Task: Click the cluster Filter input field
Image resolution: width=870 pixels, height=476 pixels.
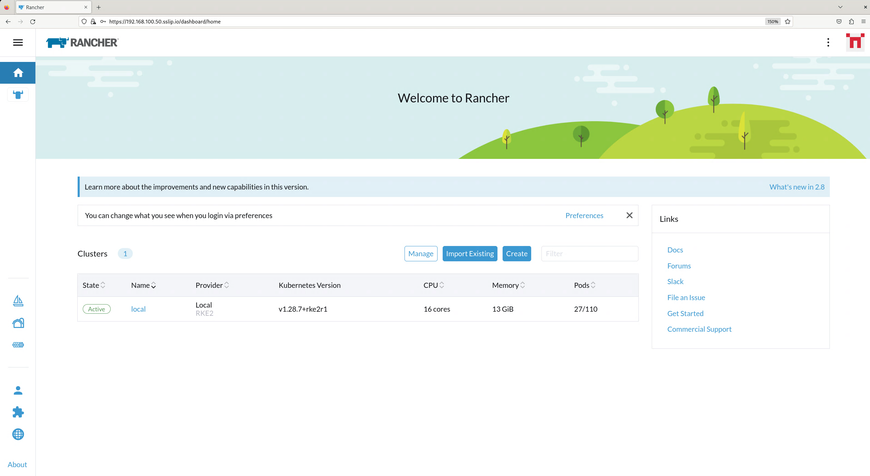Action: (x=589, y=254)
